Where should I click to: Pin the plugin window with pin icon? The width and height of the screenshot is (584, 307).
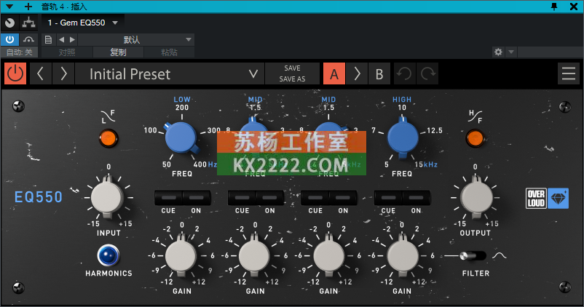(554, 7)
